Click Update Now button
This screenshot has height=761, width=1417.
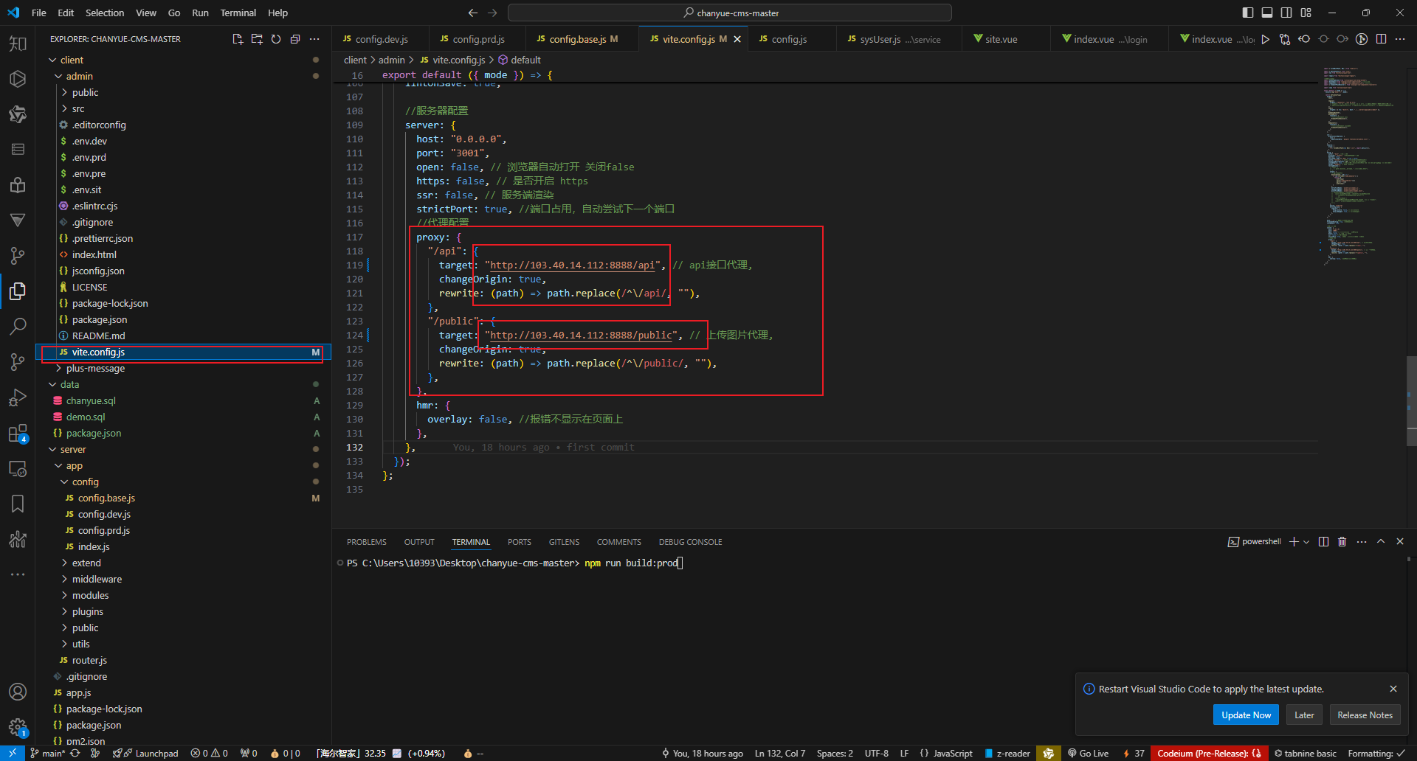pos(1246,715)
